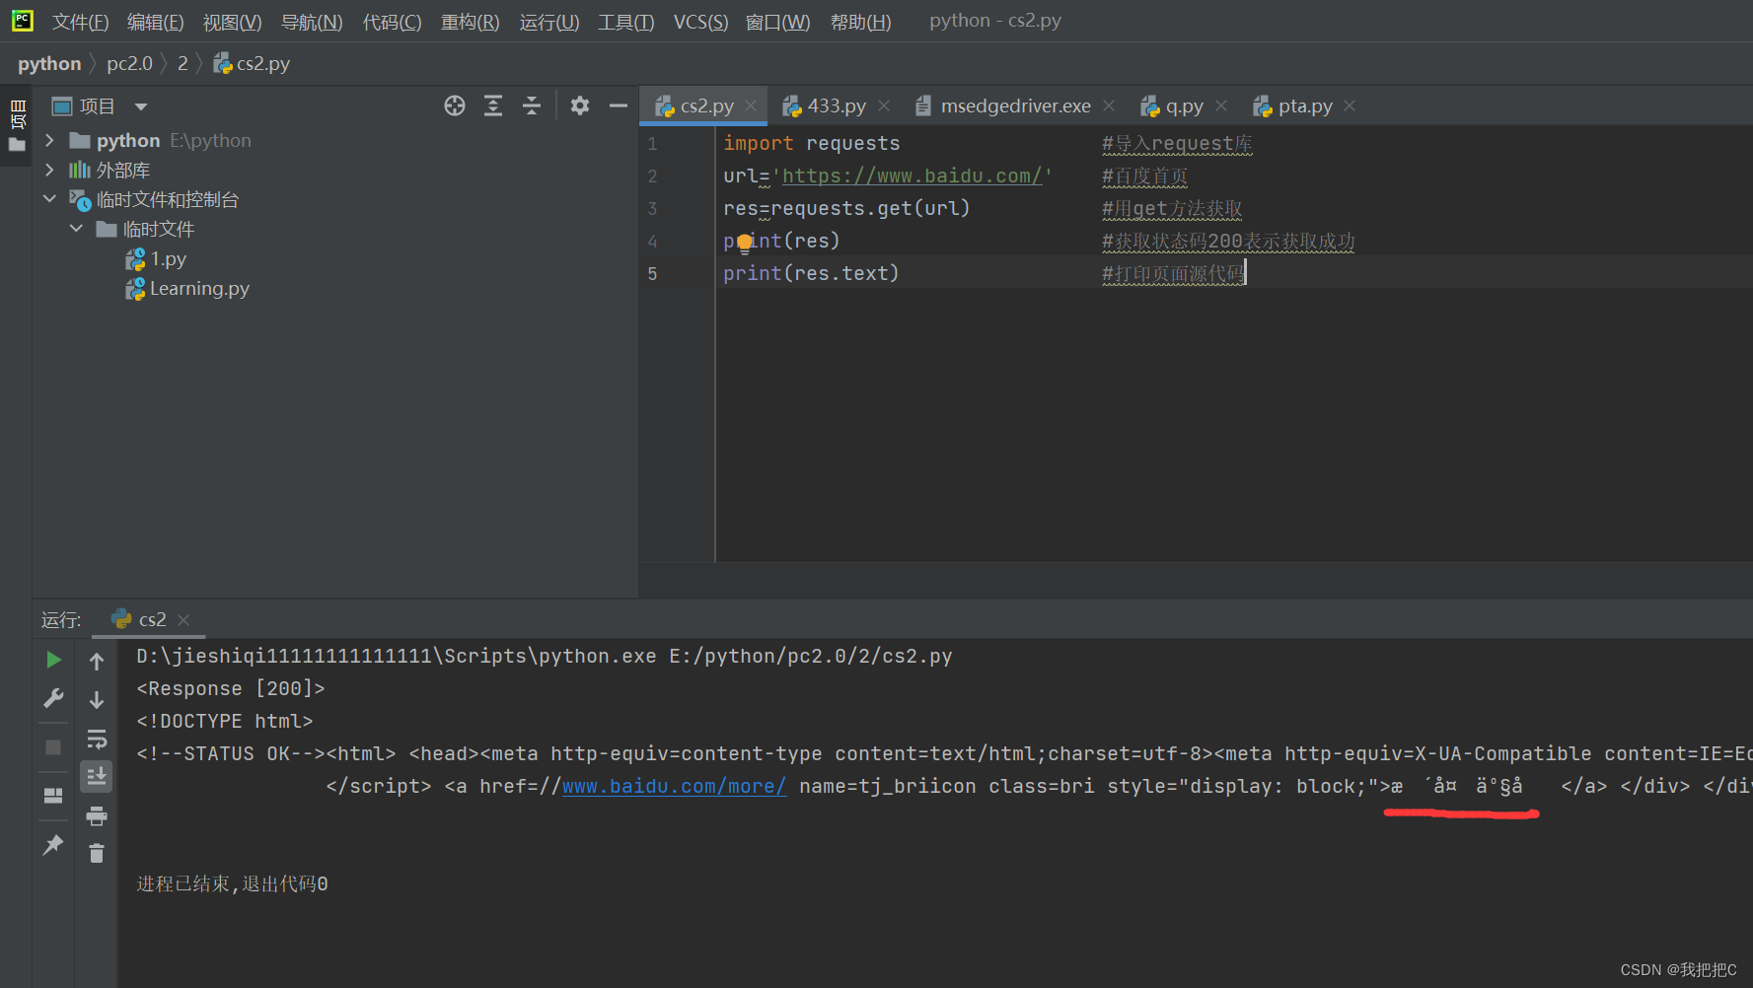The width and height of the screenshot is (1753, 988).
Task: Open the 导航(N) menu
Action: (x=312, y=22)
